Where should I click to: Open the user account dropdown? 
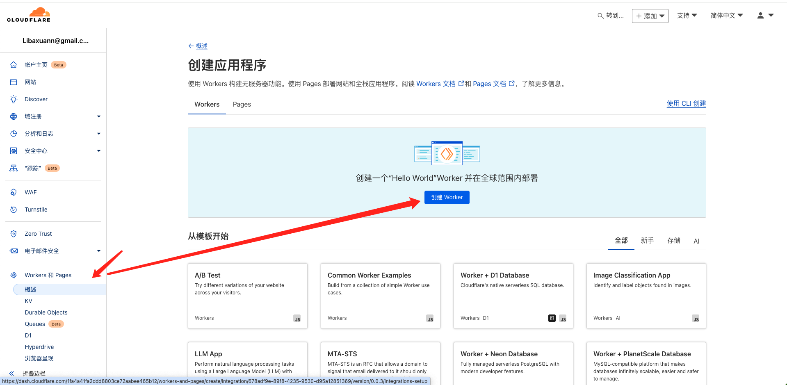point(765,16)
